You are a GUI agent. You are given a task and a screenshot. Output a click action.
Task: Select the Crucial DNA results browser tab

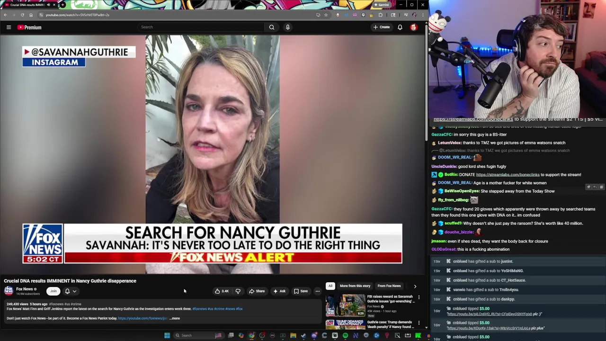[x=28, y=5]
